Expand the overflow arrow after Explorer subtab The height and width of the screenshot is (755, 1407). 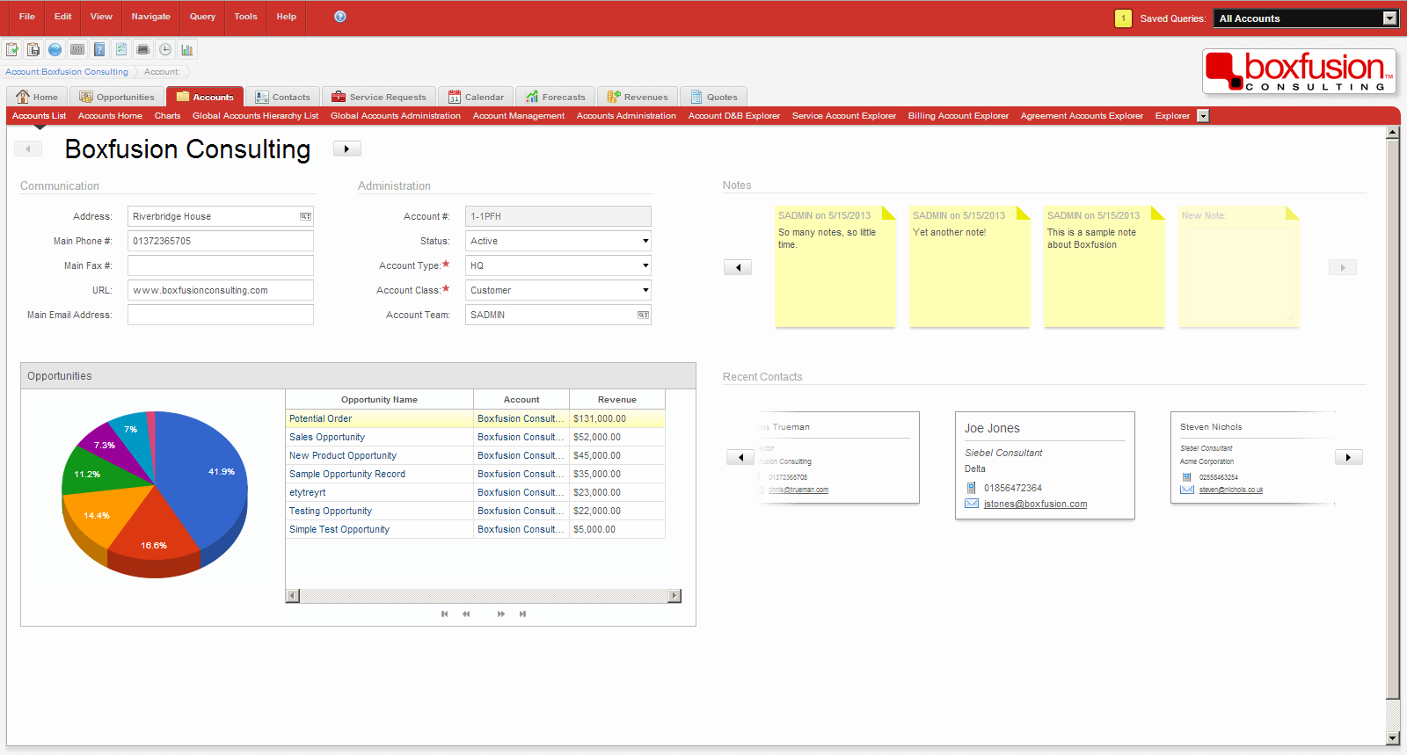pyautogui.click(x=1203, y=116)
